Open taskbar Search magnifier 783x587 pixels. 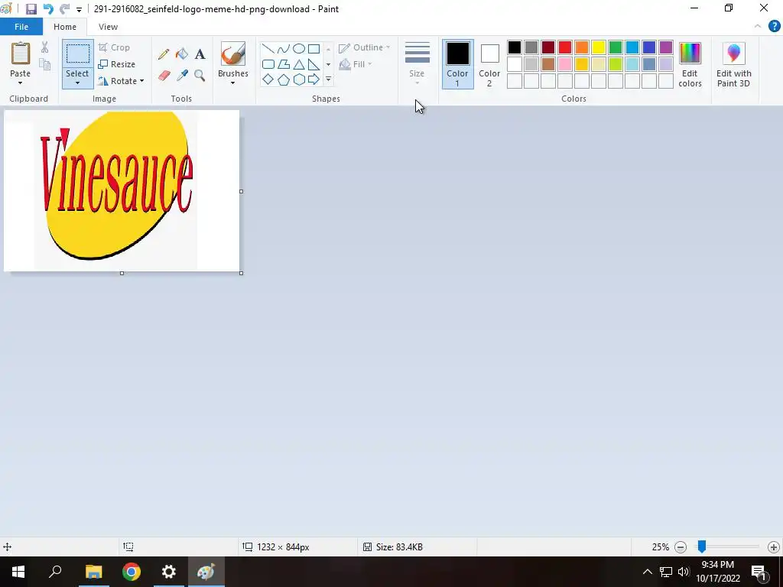(55, 572)
